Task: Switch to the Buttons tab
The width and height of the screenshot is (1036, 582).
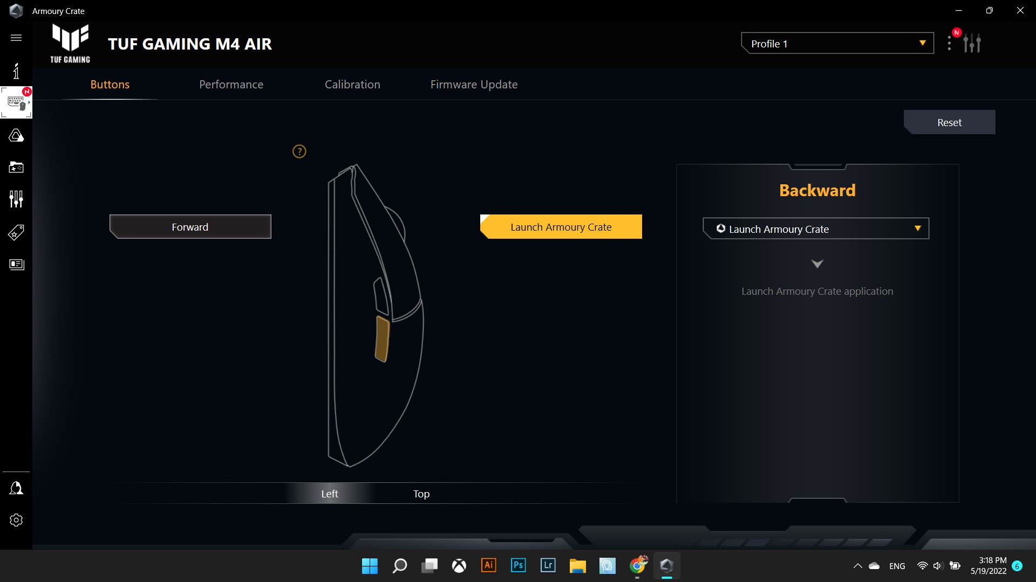Action: (x=110, y=85)
